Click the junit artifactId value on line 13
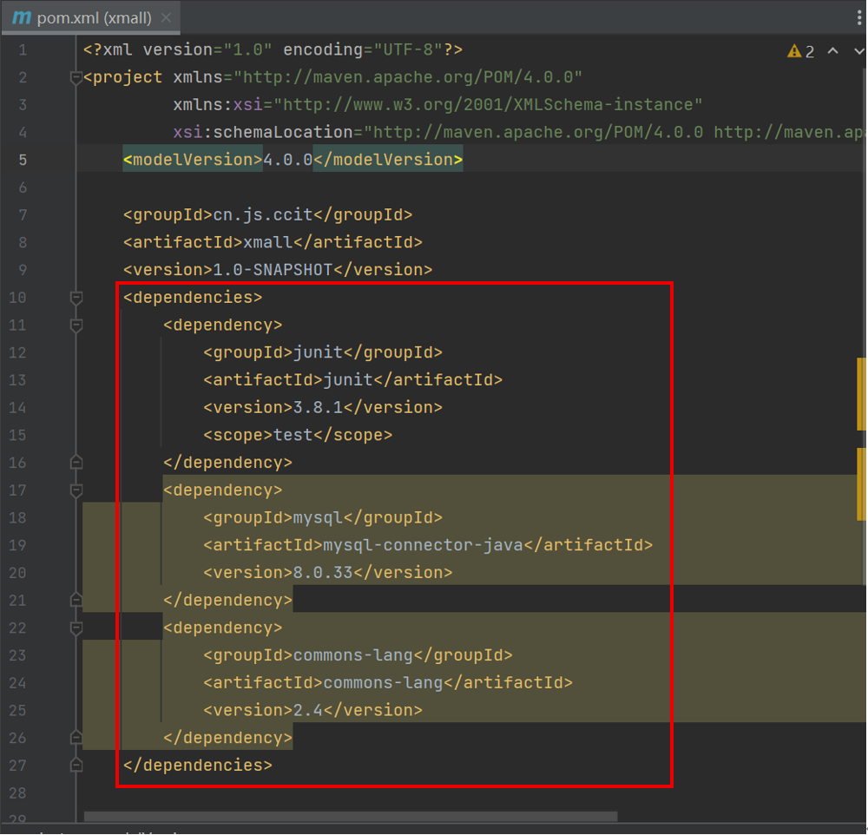This screenshot has height=835, width=868. coord(348,380)
